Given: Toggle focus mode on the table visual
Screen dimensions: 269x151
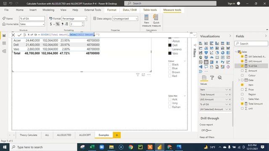Looking at the screenshot, I should click(x=143, y=75).
